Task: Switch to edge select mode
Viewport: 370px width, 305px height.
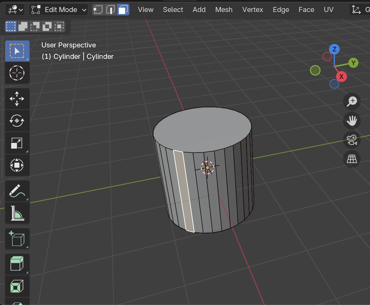Action: 110,10
